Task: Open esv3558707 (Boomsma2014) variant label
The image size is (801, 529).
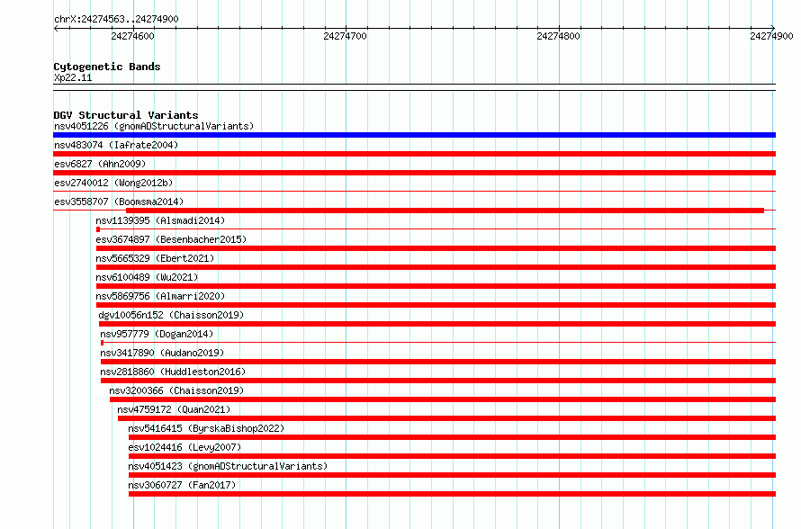Action: (x=119, y=202)
